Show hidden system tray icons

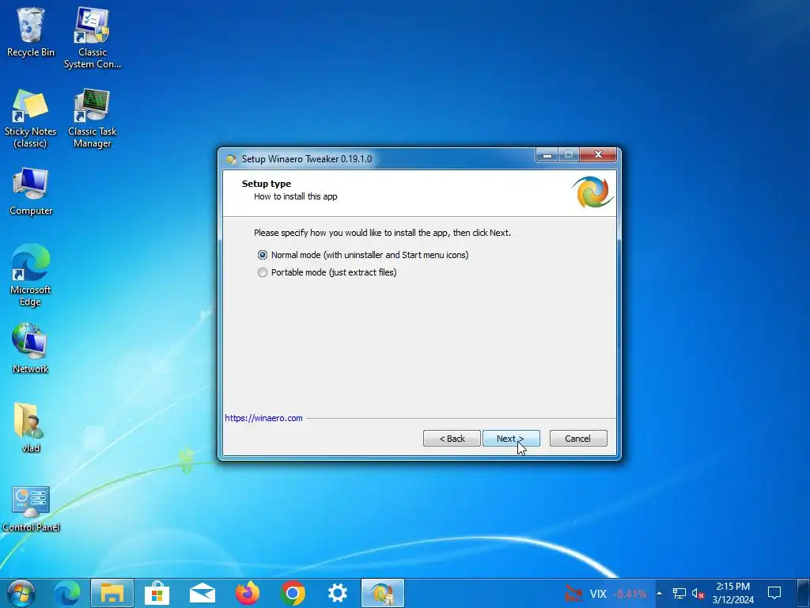pos(659,594)
